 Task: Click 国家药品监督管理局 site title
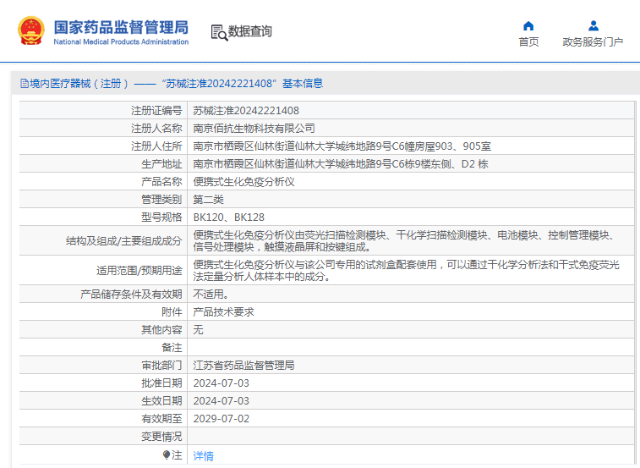point(121,27)
